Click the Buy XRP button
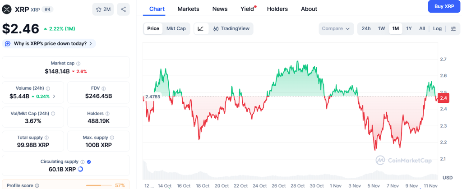Image resolution: width=462 pixels, height=189 pixels. tap(444, 6)
